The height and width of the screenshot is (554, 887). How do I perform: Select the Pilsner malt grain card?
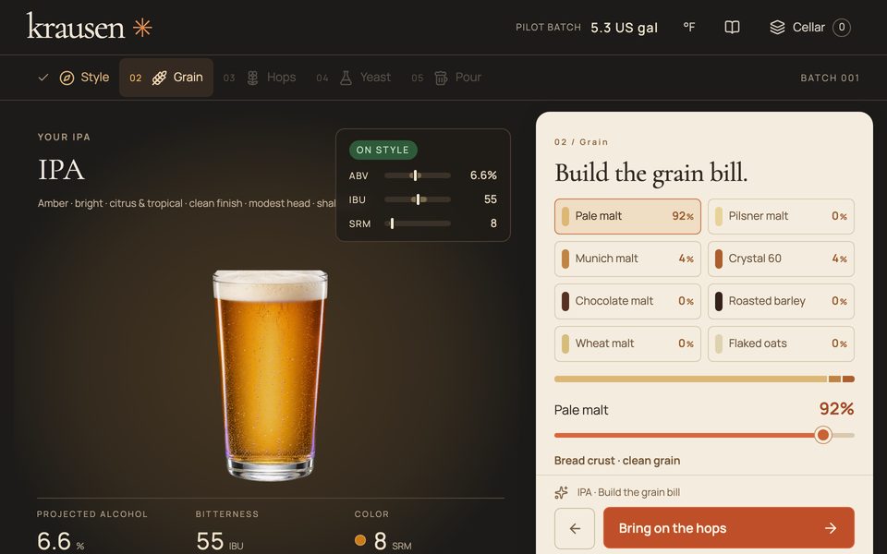pyautogui.click(x=781, y=216)
